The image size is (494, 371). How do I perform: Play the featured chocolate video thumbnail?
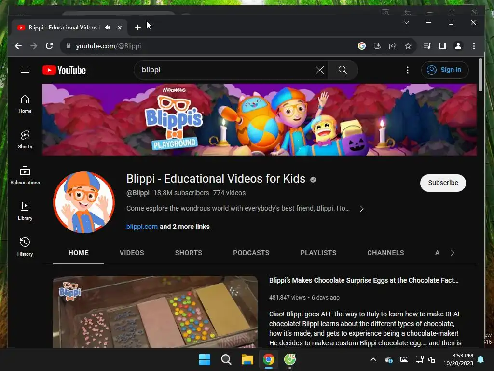pos(155,312)
